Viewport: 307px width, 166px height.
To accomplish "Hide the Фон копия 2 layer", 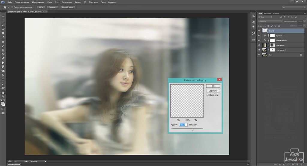I will coord(259,50).
